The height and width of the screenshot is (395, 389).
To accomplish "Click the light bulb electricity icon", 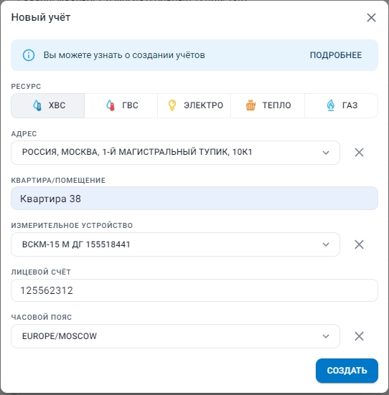I will click(x=172, y=105).
